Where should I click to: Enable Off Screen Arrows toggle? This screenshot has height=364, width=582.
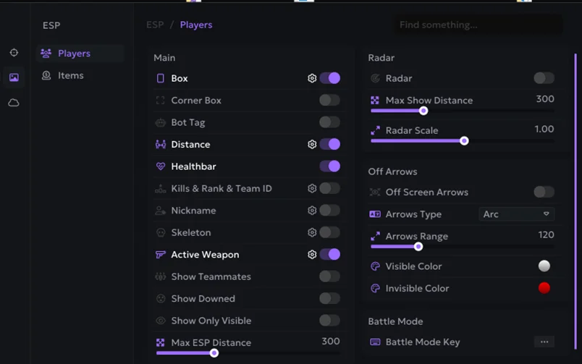tap(544, 192)
